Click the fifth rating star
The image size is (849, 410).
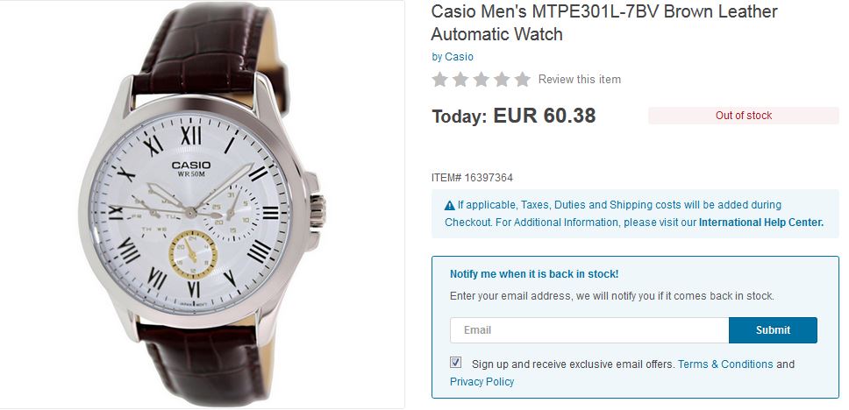[x=523, y=80]
